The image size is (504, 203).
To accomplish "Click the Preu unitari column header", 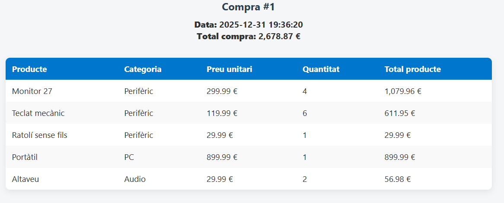I will [229, 69].
